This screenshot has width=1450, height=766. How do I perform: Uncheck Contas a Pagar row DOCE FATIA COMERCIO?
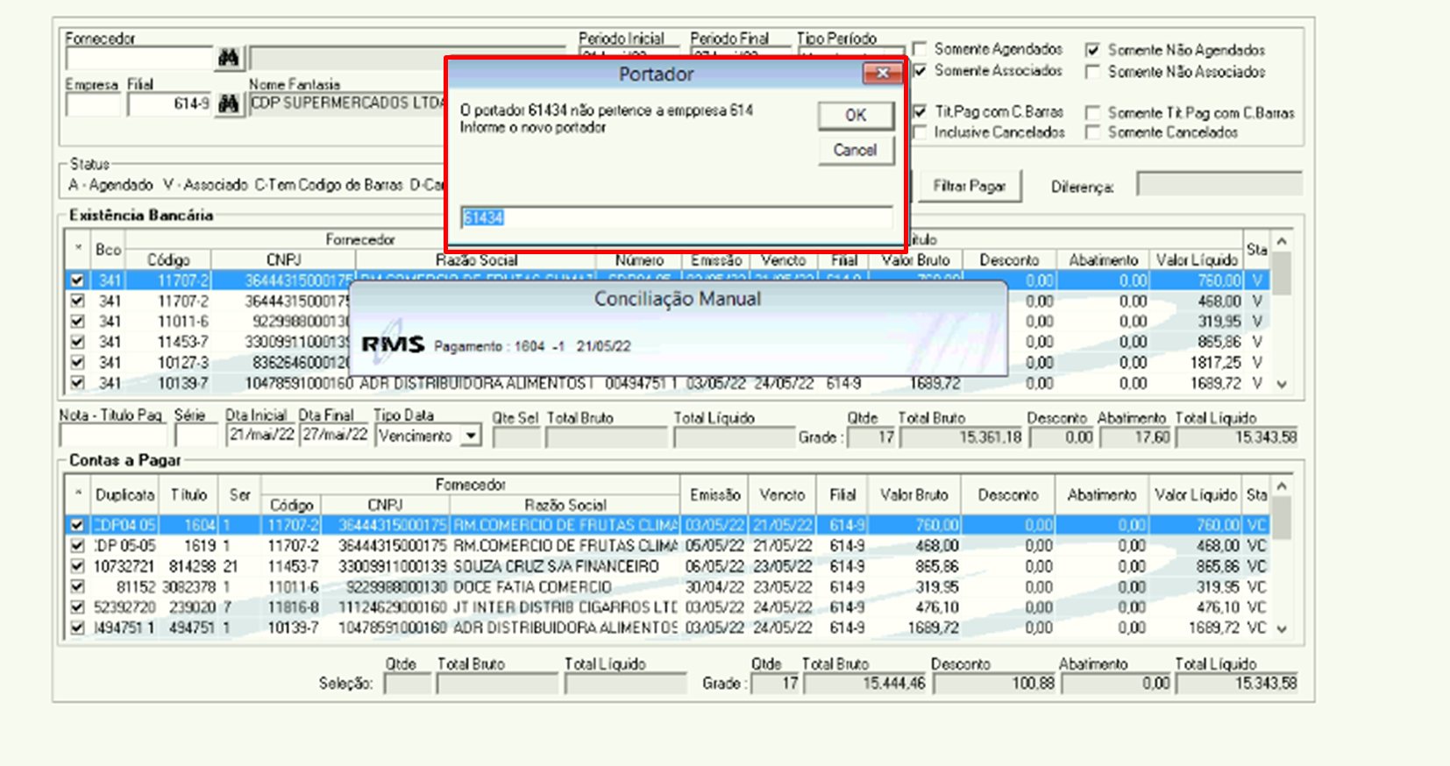77,586
